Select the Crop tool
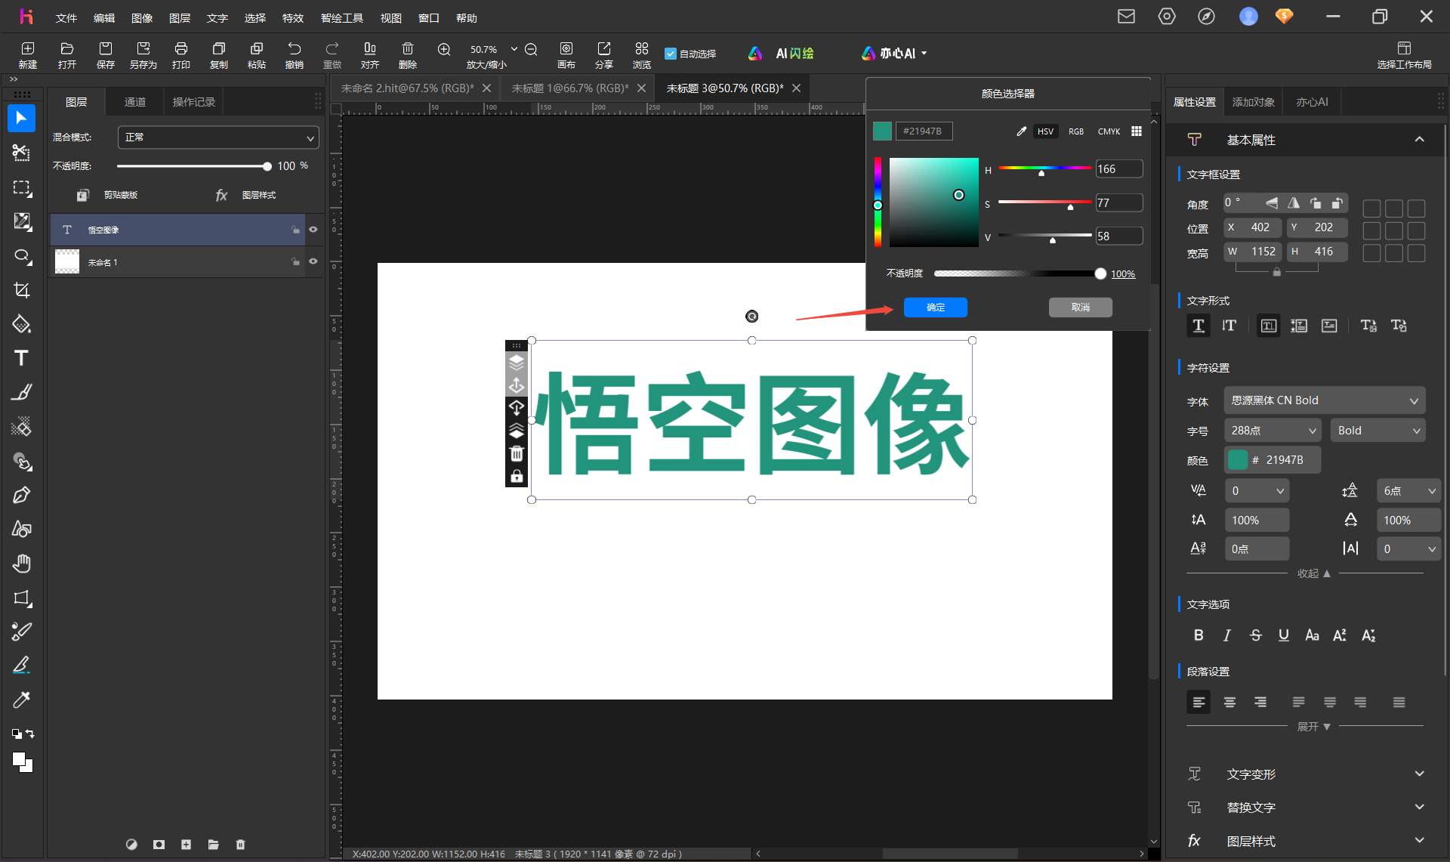This screenshot has height=862, width=1450. 21,290
